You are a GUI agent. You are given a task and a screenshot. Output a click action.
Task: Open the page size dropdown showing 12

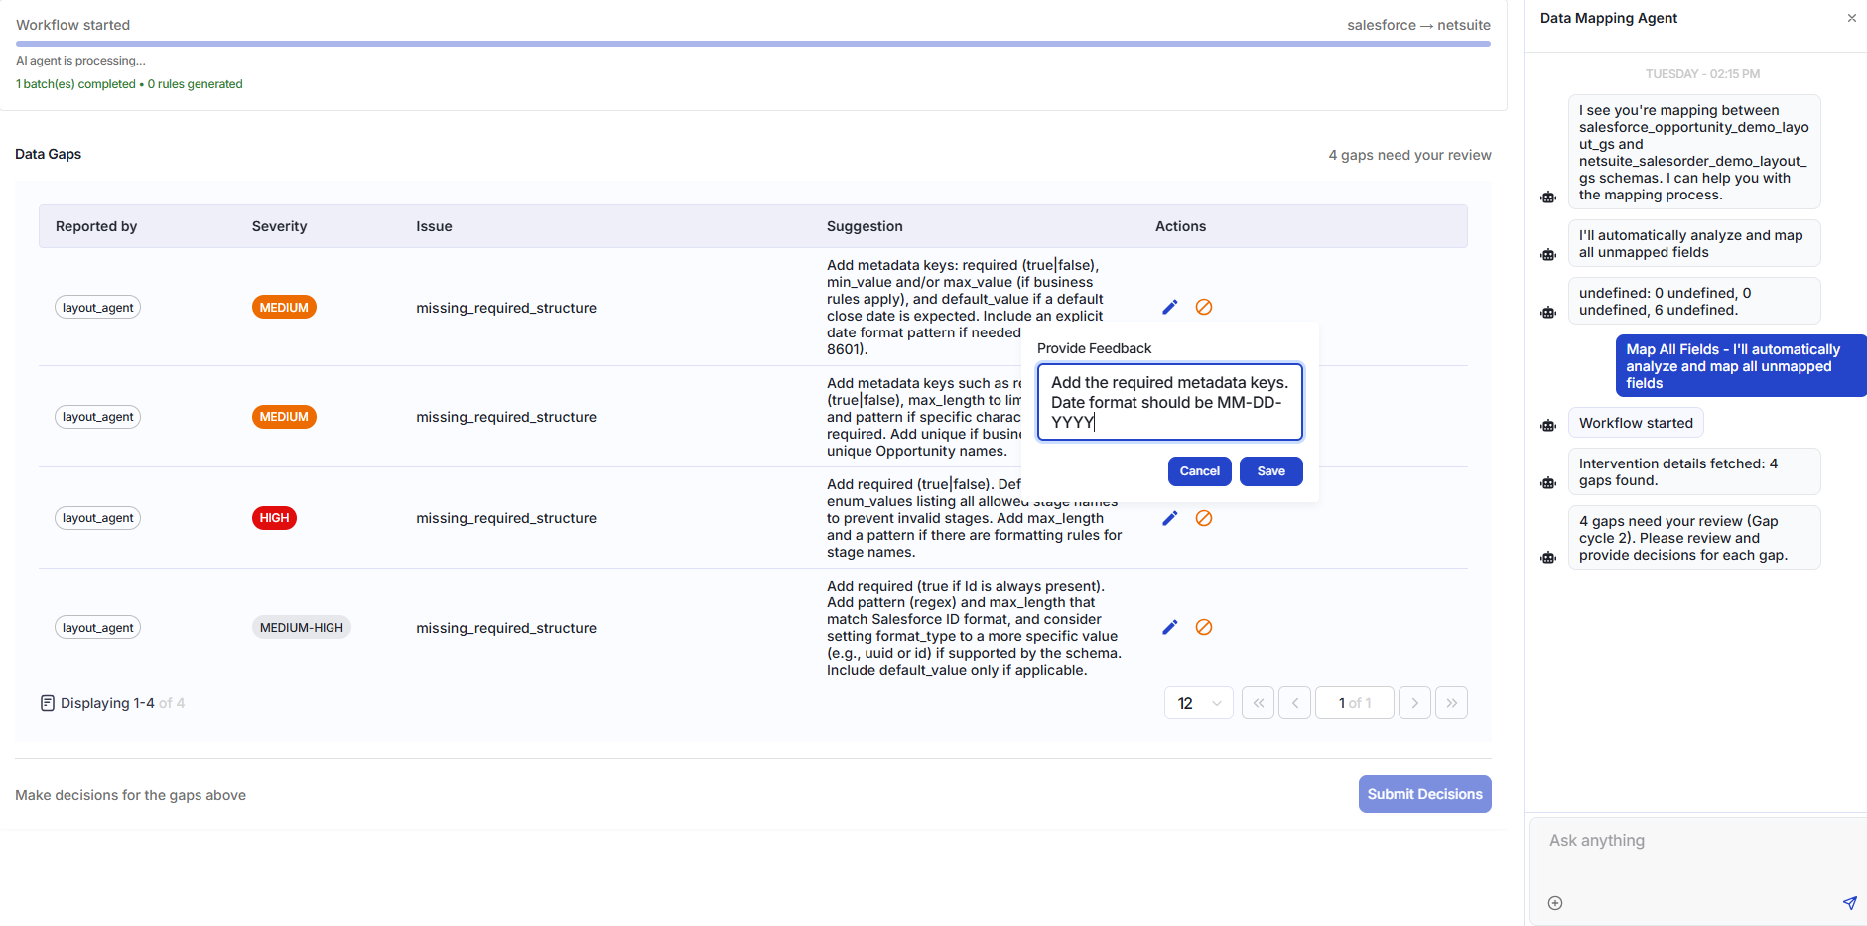1198,703
